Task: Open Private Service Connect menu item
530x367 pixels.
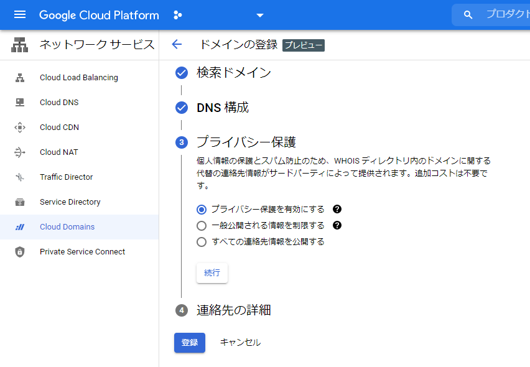Action: (80, 252)
